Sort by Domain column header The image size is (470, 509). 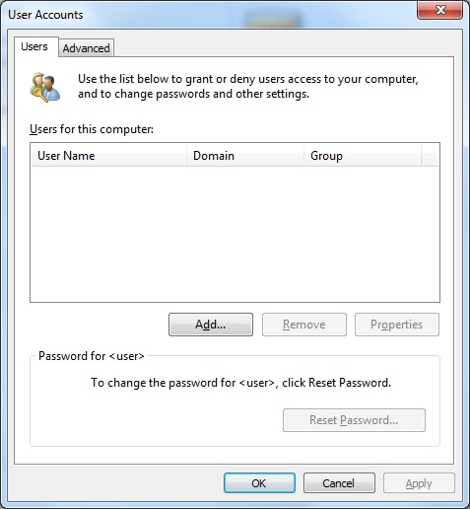245,156
